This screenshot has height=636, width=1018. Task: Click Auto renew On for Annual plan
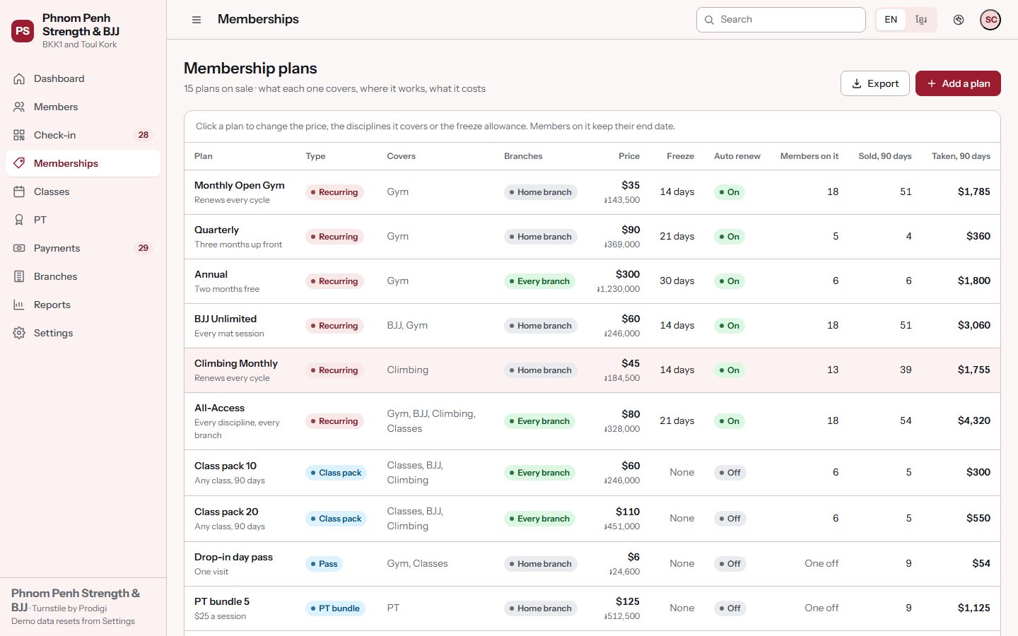[x=729, y=281]
